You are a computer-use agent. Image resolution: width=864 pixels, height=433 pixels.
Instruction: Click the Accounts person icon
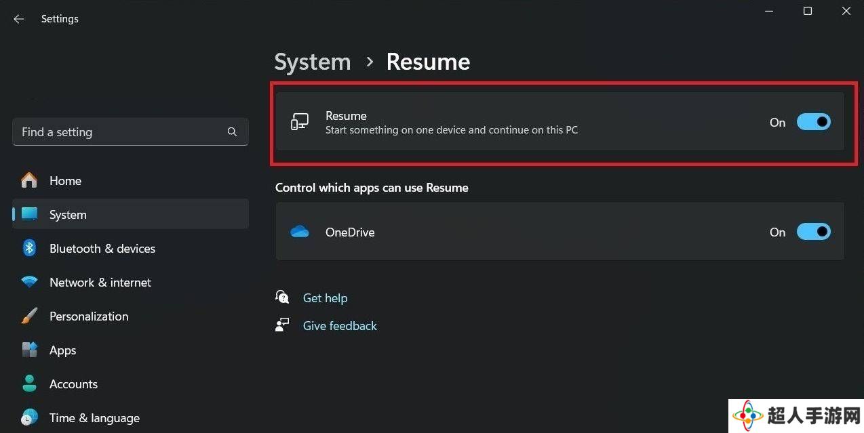click(x=29, y=384)
